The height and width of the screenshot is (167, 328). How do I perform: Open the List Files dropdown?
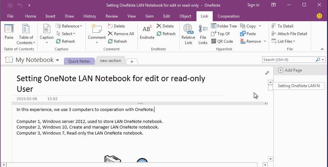(x=283, y=41)
